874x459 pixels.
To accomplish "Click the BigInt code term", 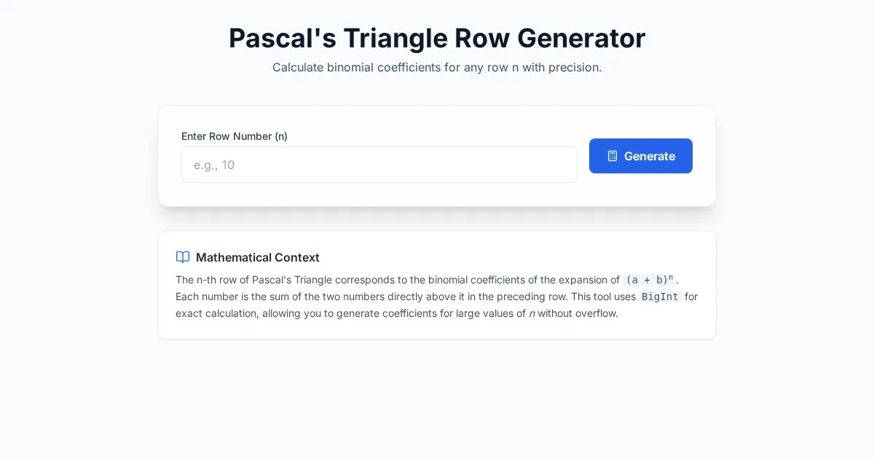I will click(660, 297).
